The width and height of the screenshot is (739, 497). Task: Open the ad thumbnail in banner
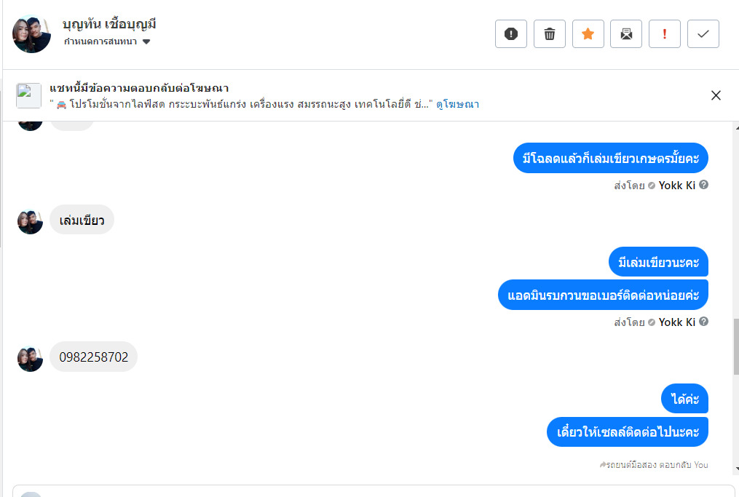pos(28,95)
